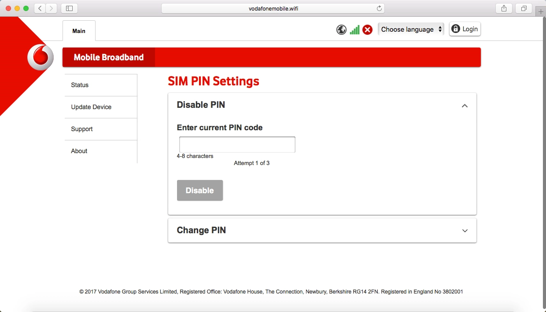The width and height of the screenshot is (546, 312).
Task: Expand the Change PIN section
Action: coord(465,231)
